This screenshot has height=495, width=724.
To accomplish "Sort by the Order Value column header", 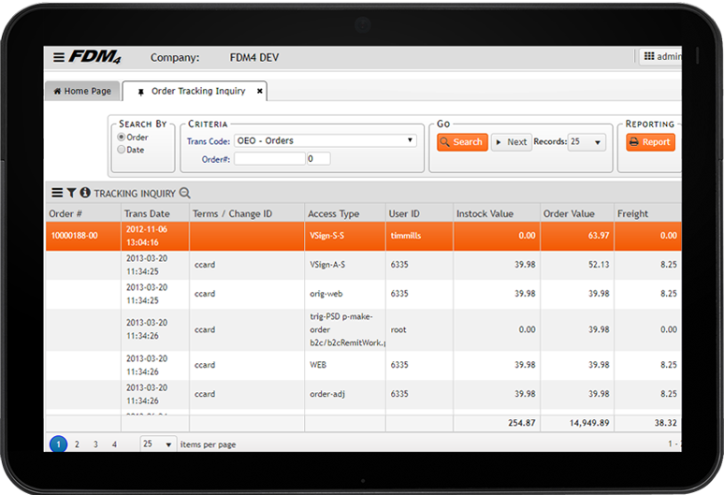I will click(577, 213).
